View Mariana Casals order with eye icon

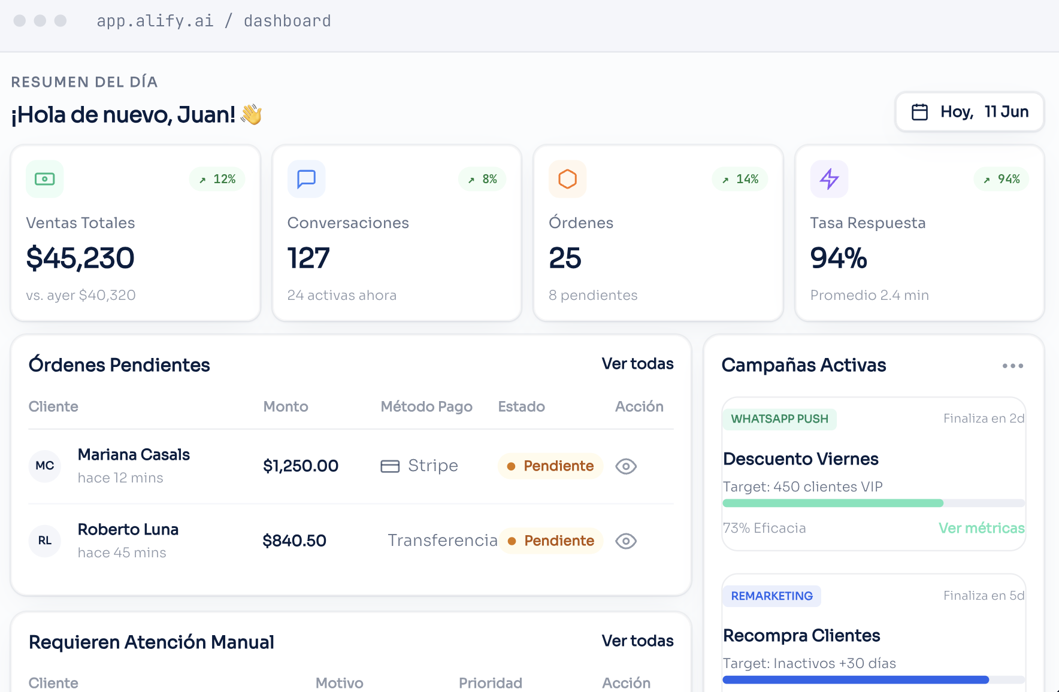[x=626, y=466]
